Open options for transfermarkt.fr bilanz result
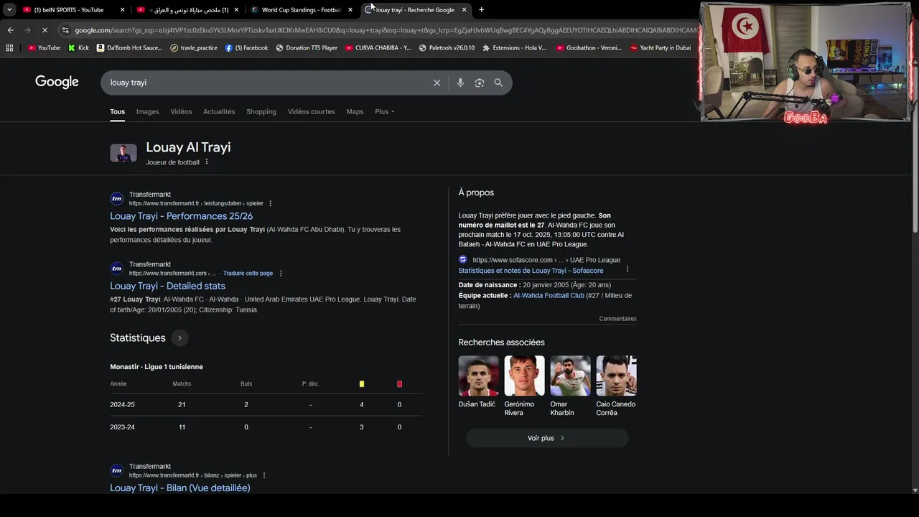919x517 pixels. 264,475
